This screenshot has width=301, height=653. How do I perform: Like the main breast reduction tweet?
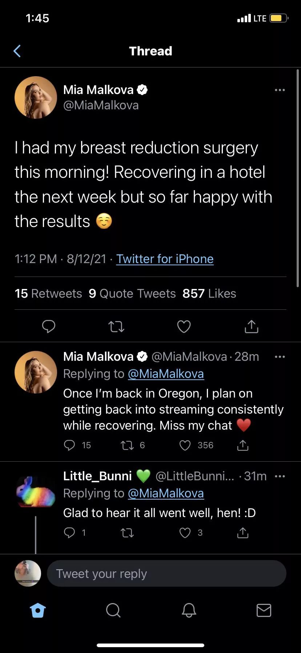click(x=184, y=326)
